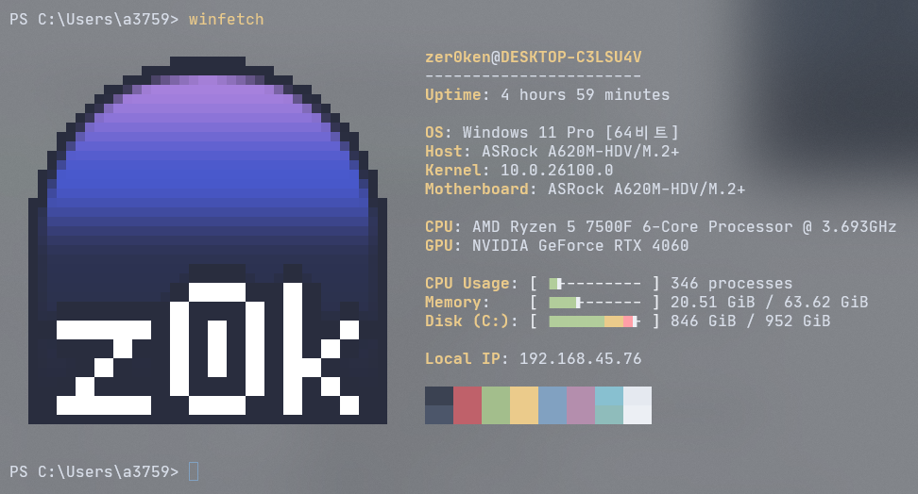
Task: Click the Disk (C:) usage bar
Action: (x=595, y=321)
